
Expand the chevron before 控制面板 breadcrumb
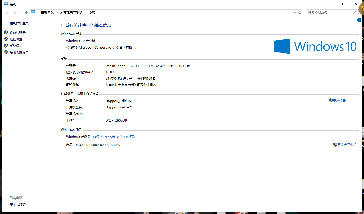point(38,12)
